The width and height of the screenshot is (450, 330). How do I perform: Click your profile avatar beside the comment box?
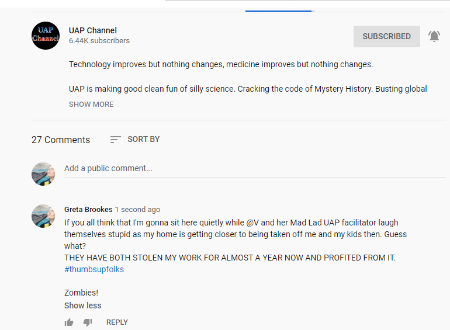[x=43, y=174]
